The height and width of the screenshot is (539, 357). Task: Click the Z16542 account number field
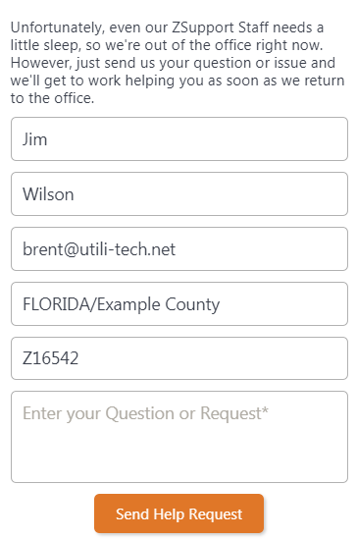pos(179,358)
